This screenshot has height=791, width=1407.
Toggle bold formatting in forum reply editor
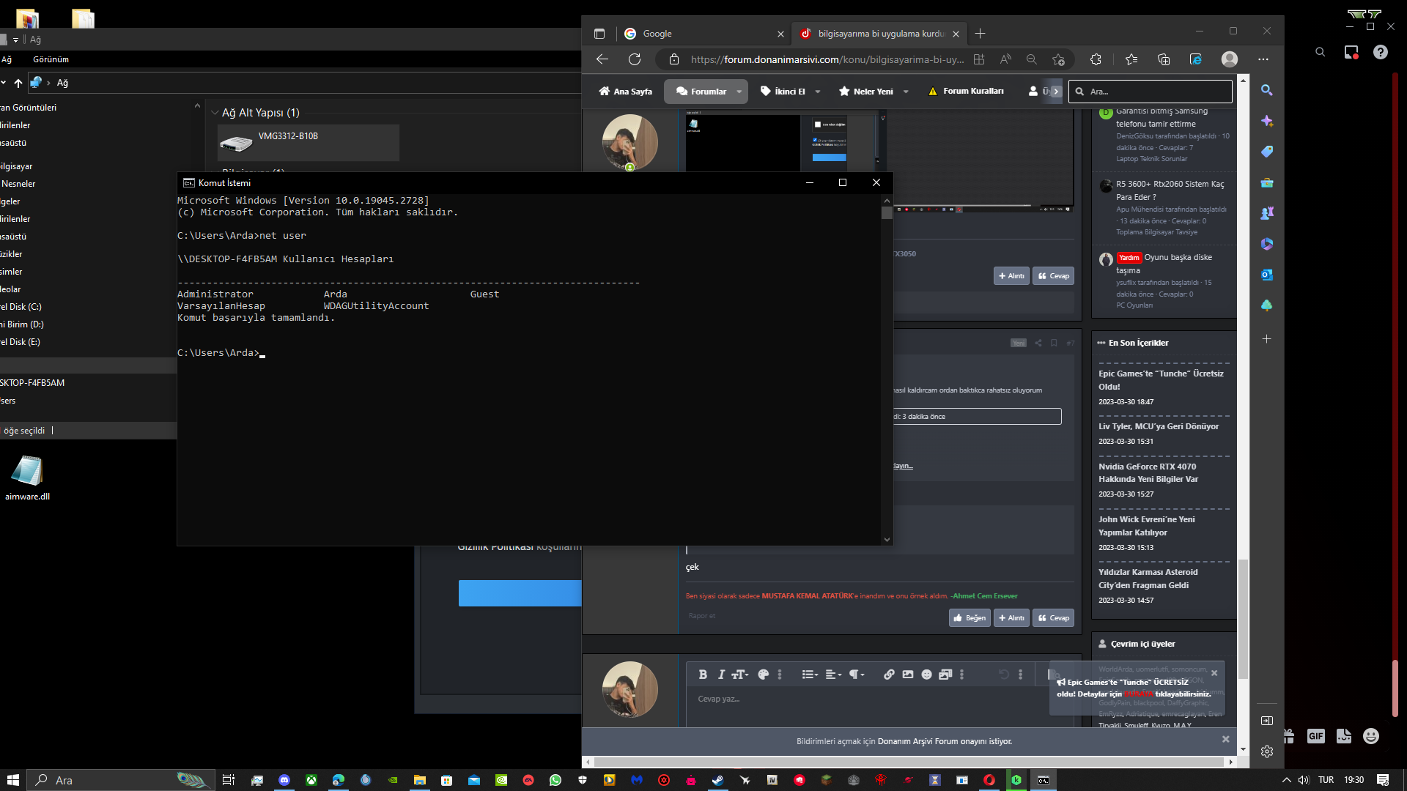click(x=703, y=675)
